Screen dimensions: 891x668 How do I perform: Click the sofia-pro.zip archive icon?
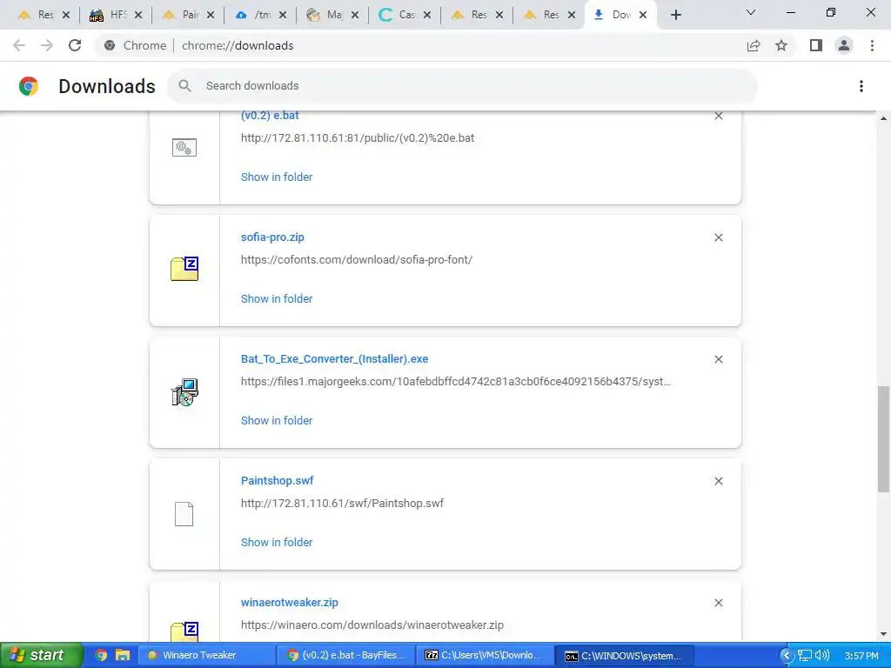point(184,269)
